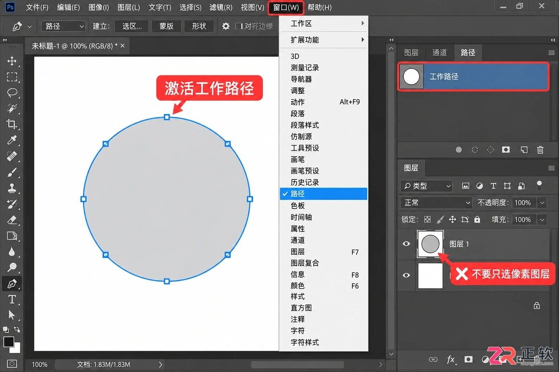Expand the 工作区 submenu
This screenshot has height=372, width=559.
point(324,24)
